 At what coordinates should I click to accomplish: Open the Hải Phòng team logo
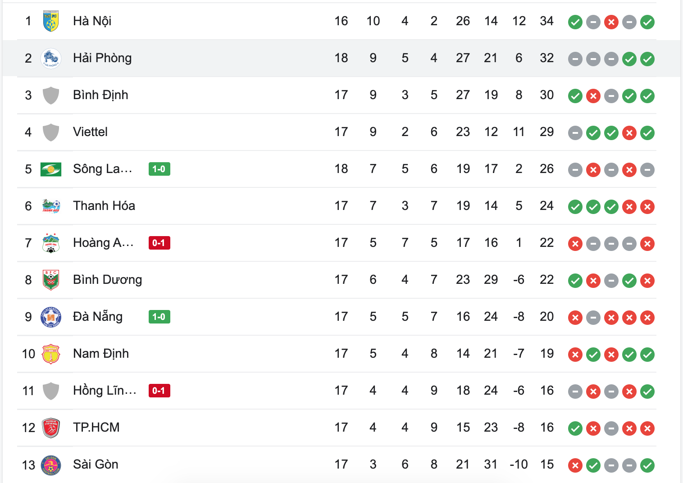[51, 58]
